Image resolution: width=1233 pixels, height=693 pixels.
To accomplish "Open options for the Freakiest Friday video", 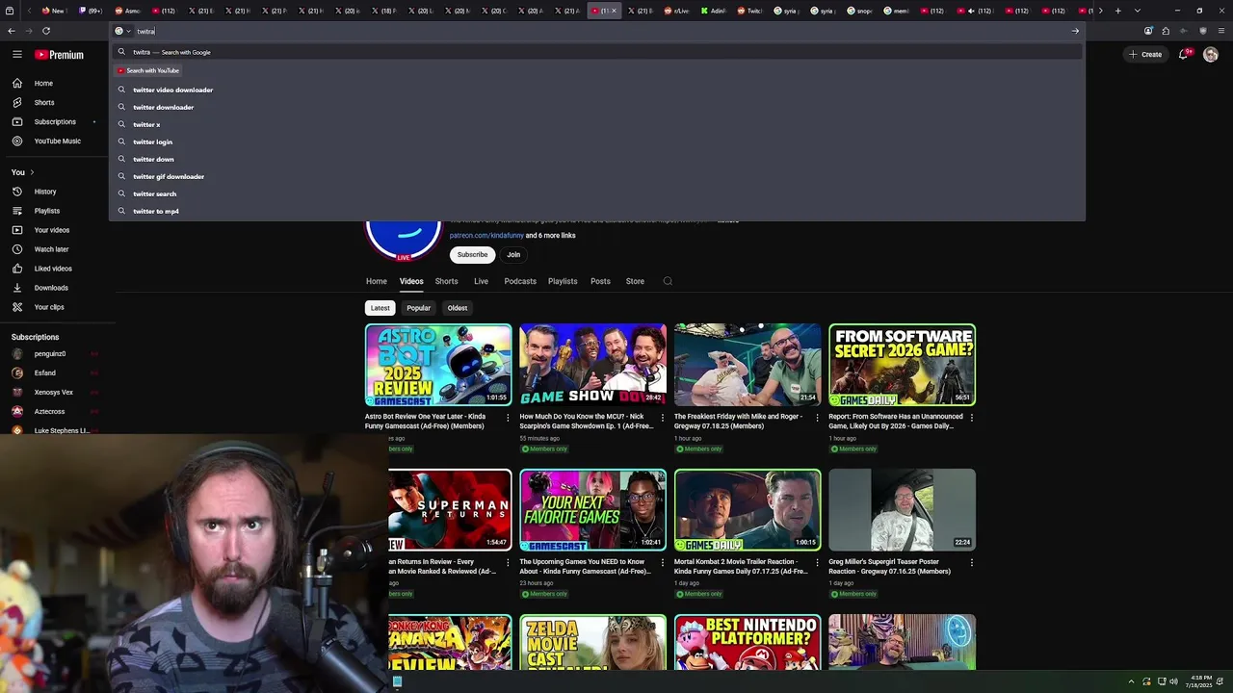I will coord(817,418).
